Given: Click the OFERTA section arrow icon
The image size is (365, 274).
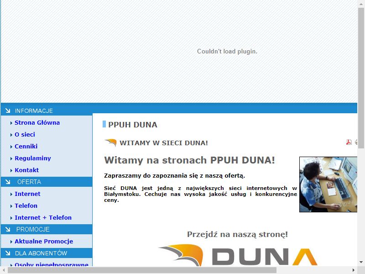Looking at the screenshot, I should click(x=8, y=182).
